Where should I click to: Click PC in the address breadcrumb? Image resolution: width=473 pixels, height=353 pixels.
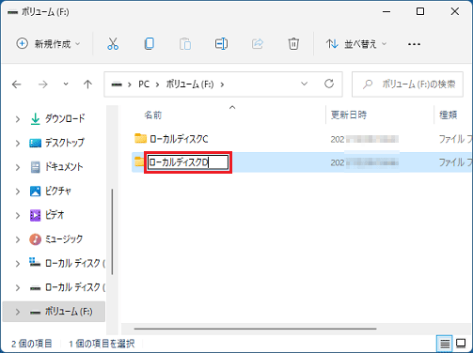pyautogui.click(x=144, y=84)
